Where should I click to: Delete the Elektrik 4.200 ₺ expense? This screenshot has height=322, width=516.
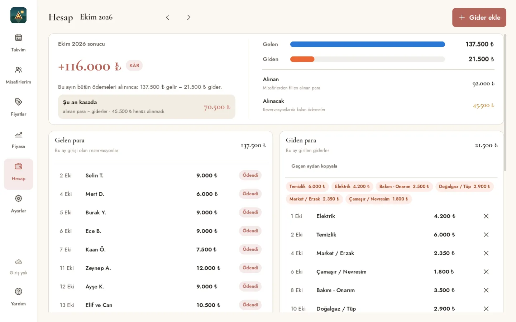(486, 216)
